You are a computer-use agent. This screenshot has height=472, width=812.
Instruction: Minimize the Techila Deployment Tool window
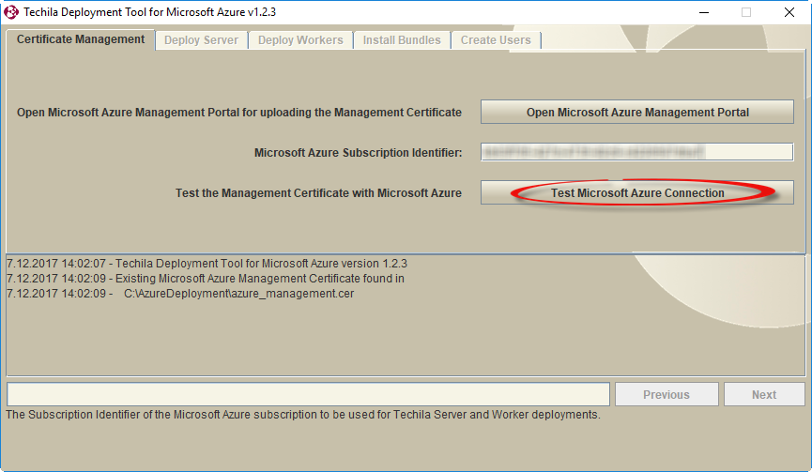(x=703, y=12)
